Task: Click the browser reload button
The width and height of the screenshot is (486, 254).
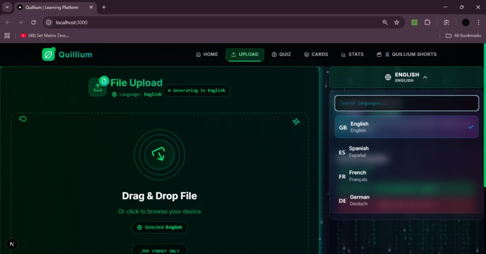Action: (34, 22)
